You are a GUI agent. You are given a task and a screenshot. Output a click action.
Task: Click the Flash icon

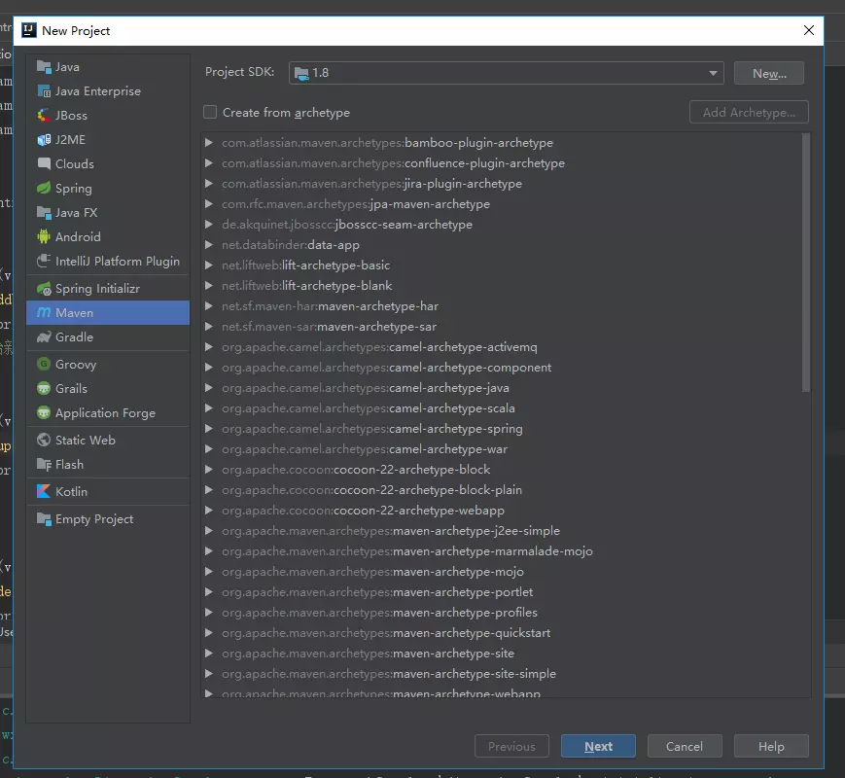coord(44,464)
